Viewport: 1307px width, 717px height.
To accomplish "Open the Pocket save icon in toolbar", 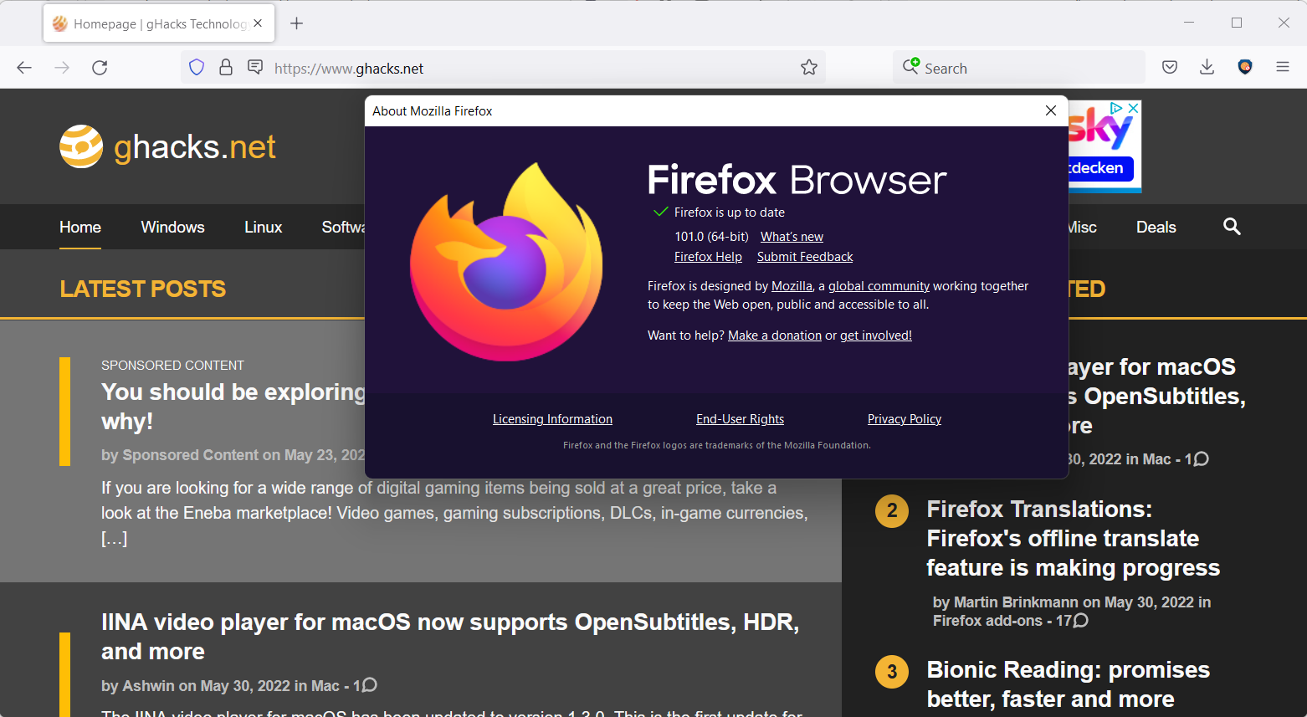I will pyautogui.click(x=1170, y=68).
